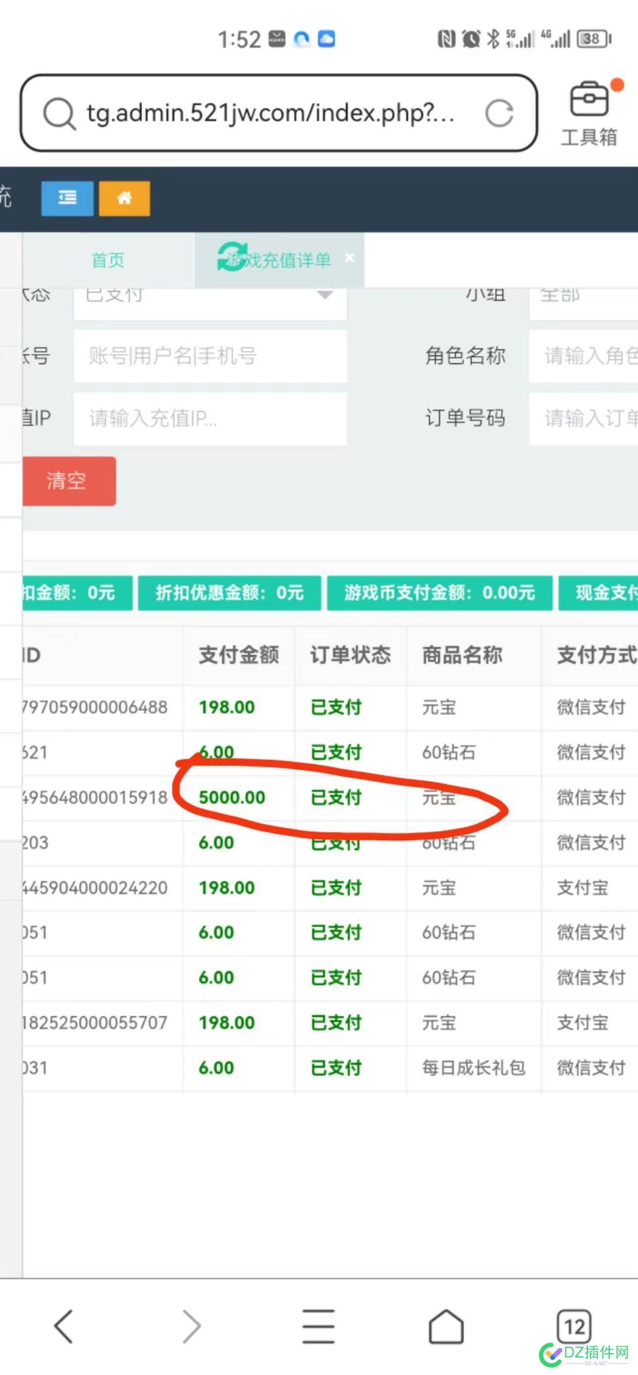
Task: Click the address bar URL text
Action: click(x=271, y=113)
